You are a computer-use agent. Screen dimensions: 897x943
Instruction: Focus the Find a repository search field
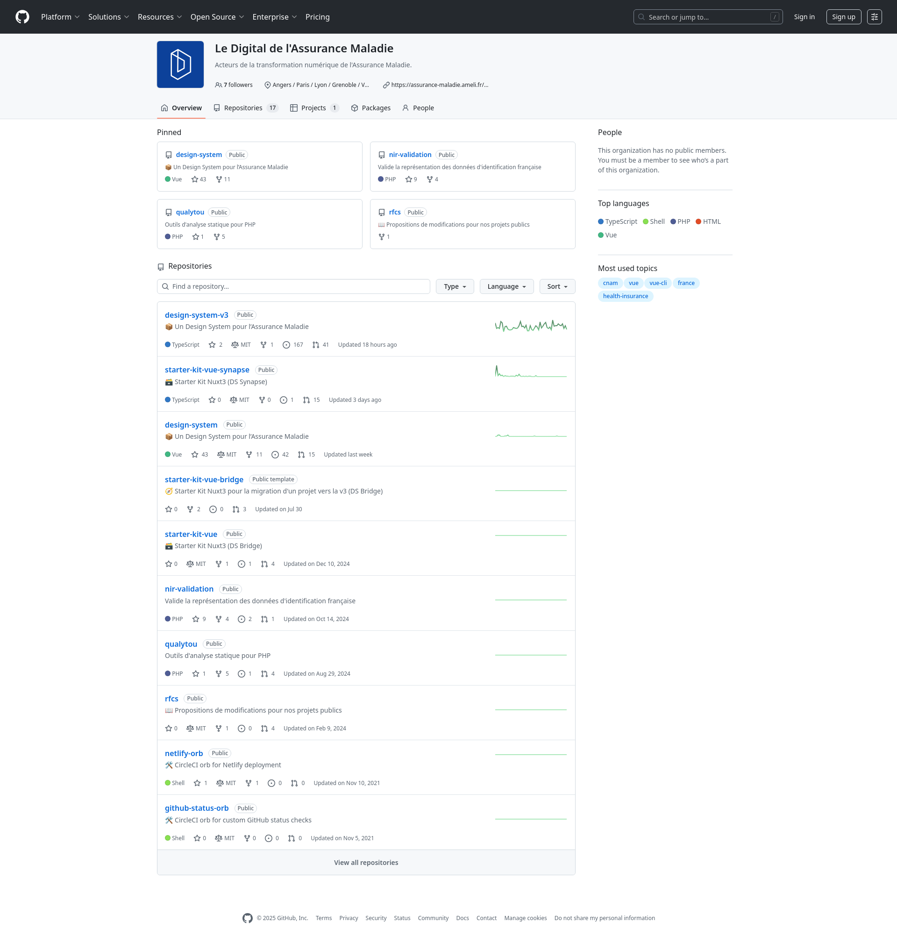[x=293, y=286]
